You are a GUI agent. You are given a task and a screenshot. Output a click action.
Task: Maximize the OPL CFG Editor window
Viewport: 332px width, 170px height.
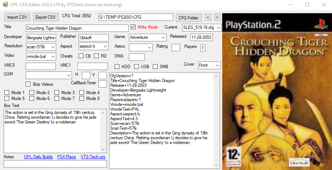click(x=307, y=5)
